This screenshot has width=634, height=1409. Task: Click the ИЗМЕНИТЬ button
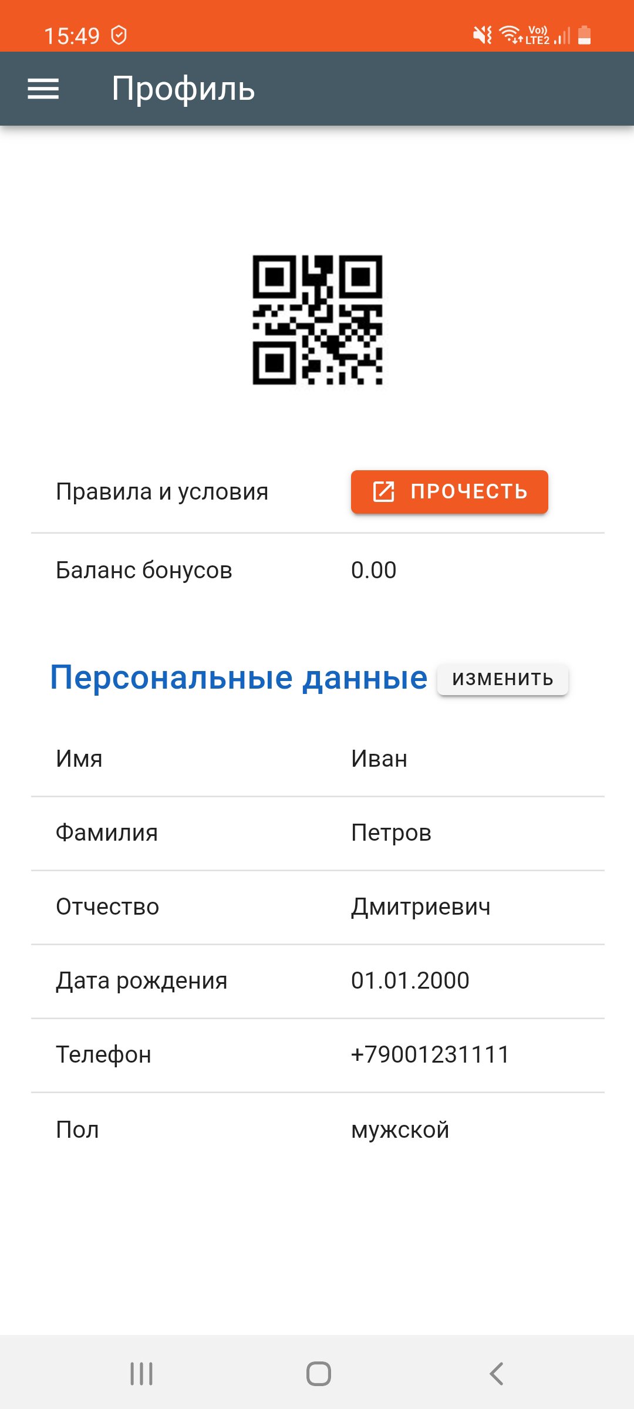point(503,679)
